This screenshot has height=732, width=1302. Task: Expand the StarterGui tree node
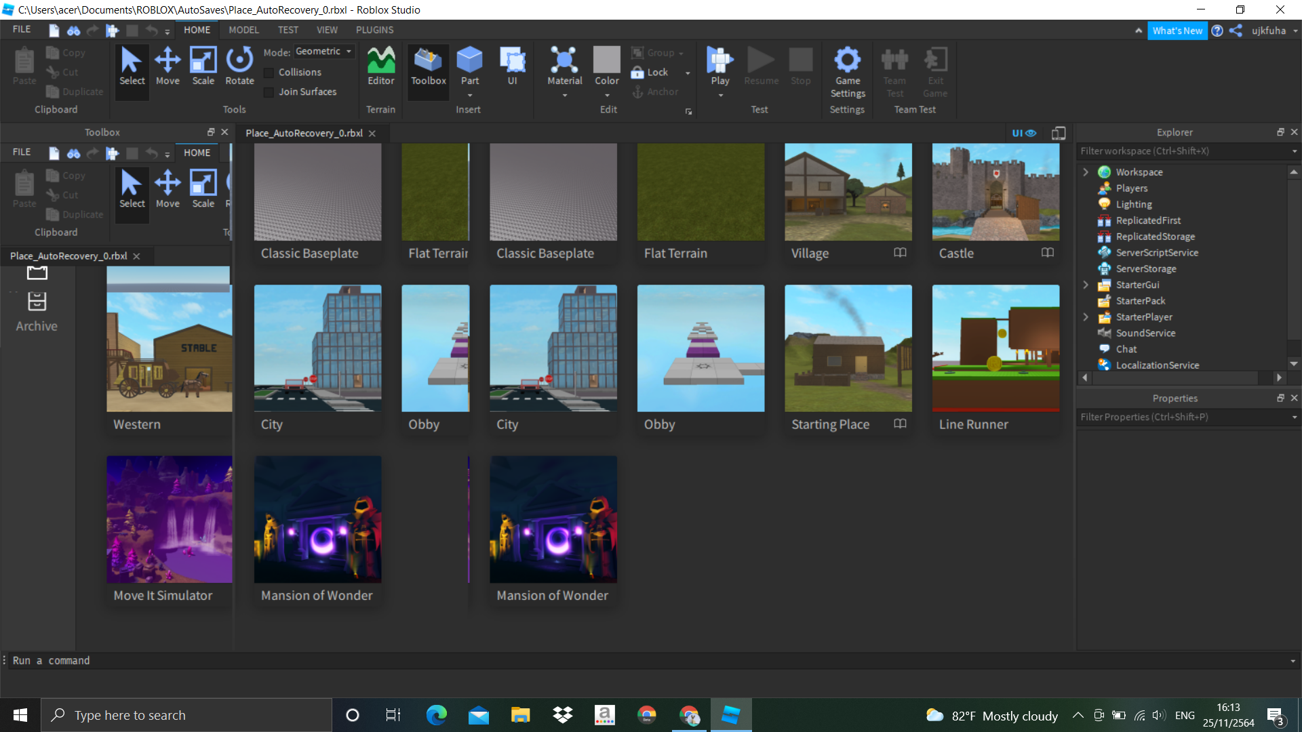(x=1086, y=285)
